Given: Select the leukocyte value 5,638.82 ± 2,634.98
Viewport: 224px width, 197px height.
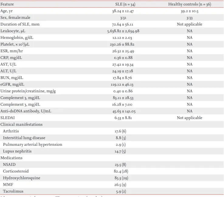Looking at the screenshot, I should 123,31.
